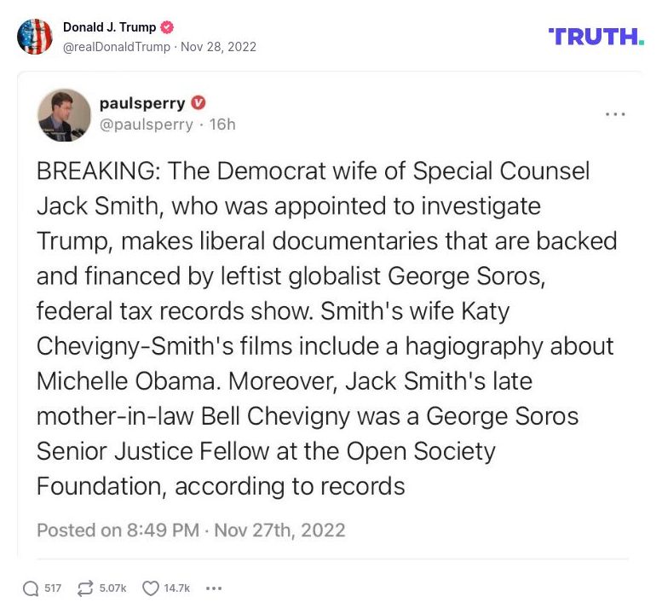Screen dimensions: 662x614
Task: Open paulsperry's profile picture
Action: point(64,114)
